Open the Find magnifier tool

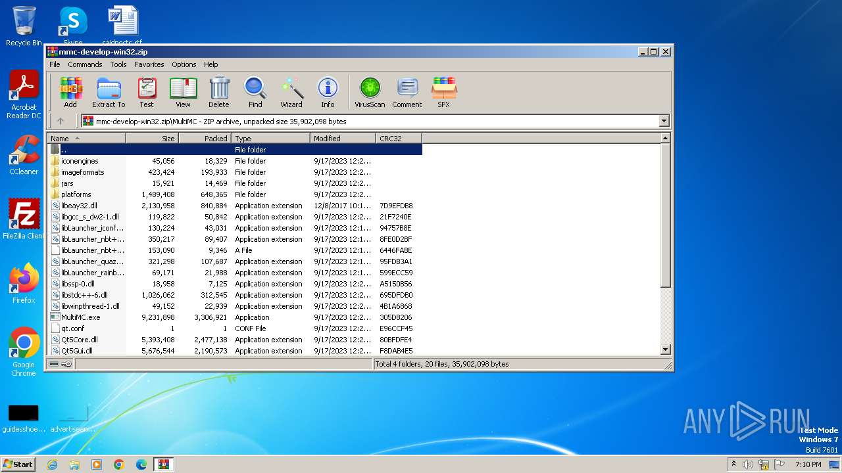click(255, 93)
